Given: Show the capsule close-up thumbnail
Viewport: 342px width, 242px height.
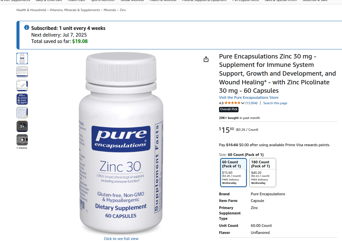Looking at the screenshot, I should [22, 85].
